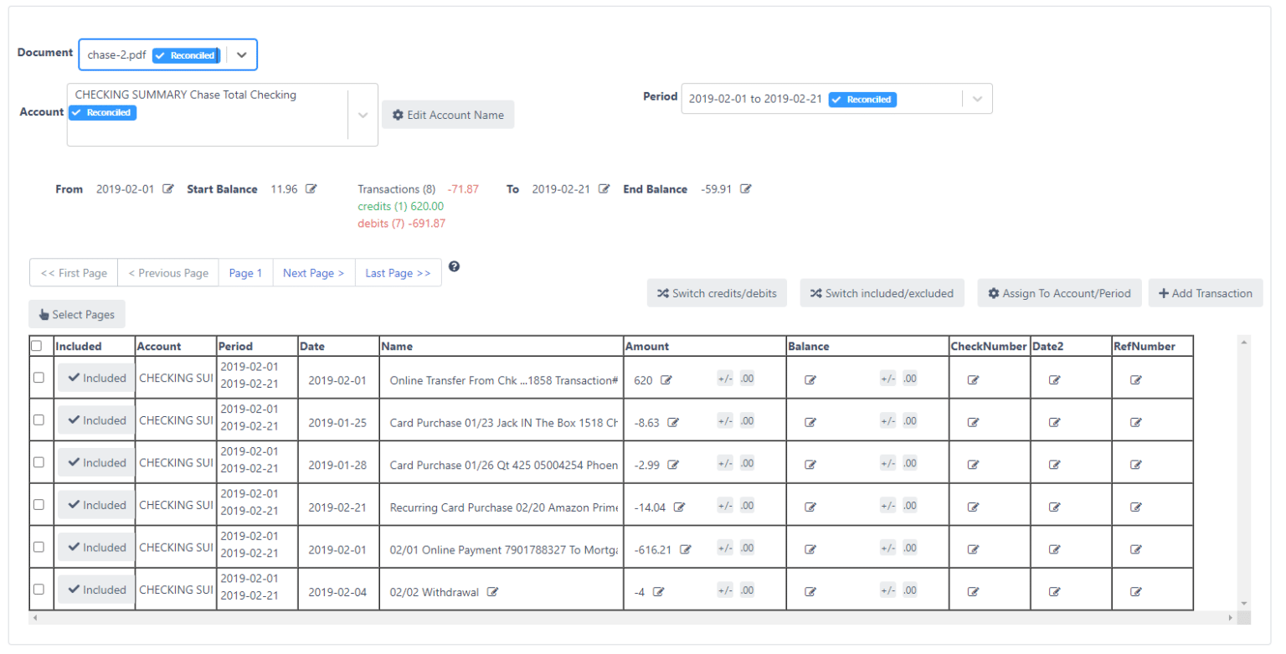
Task: Click the Add Transaction button
Action: pos(1206,293)
